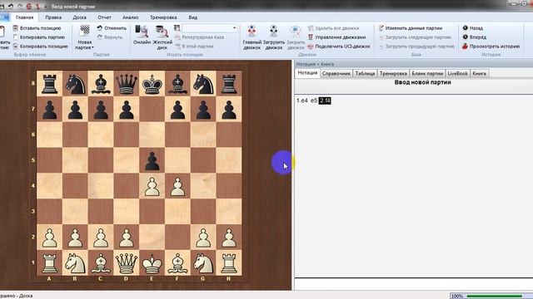Click the Управление движками icon
Viewport: 533px width, 299px height.
pos(311,37)
